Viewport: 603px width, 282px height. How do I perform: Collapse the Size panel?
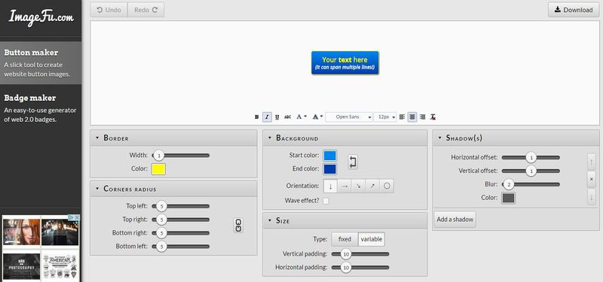pos(270,220)
